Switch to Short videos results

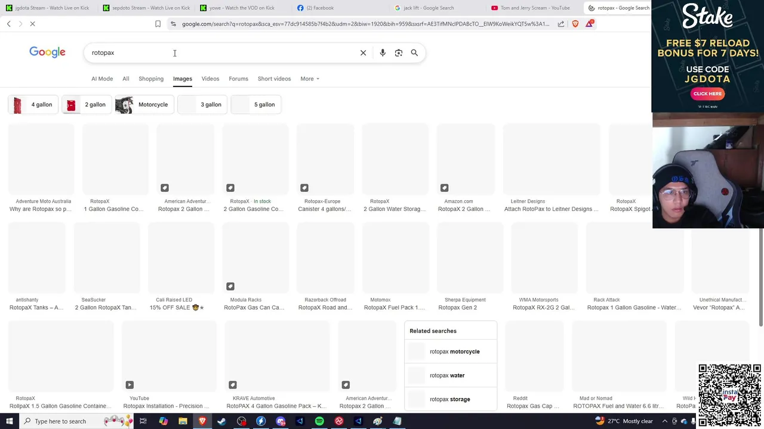pos(274,79)
